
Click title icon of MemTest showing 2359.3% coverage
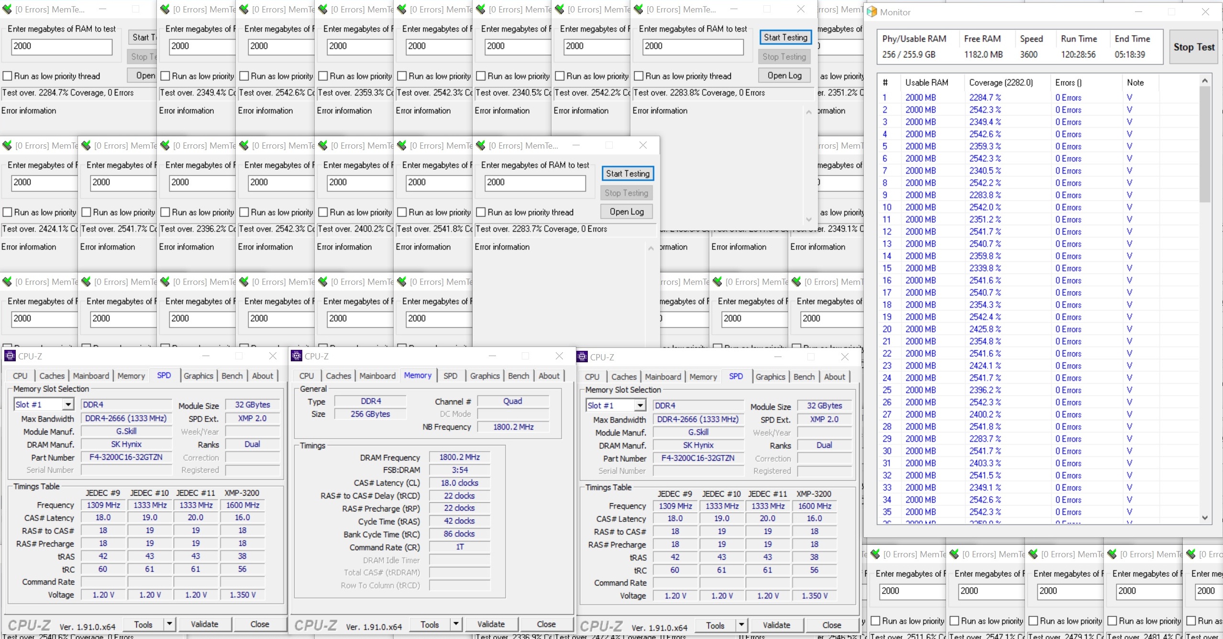(x=323, y=9)
